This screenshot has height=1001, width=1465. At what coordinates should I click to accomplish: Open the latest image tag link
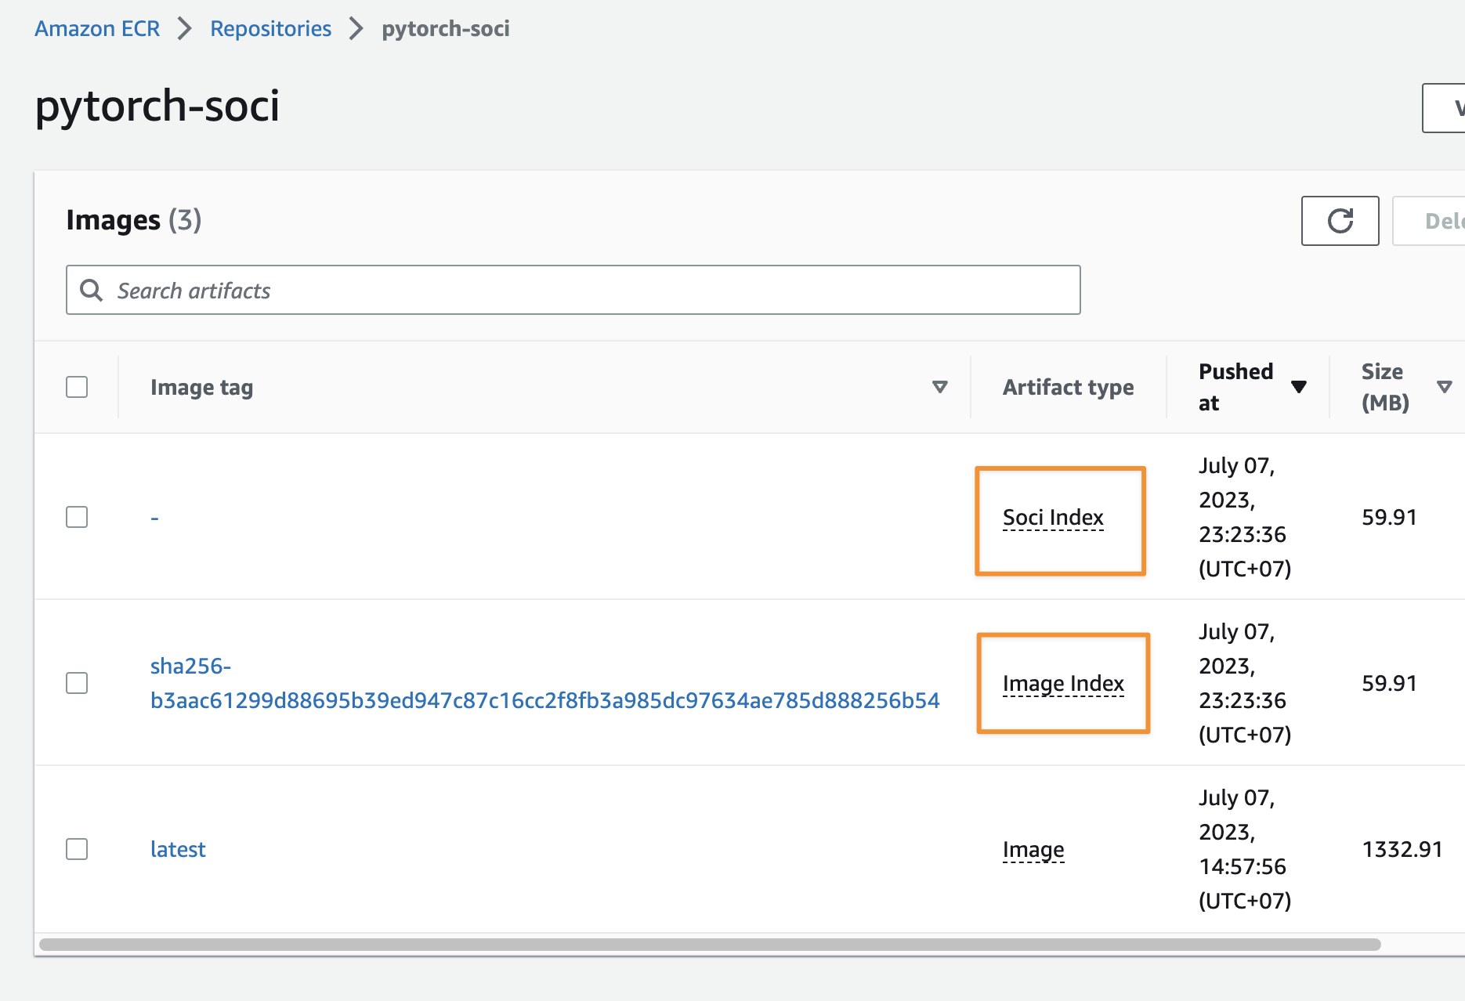[178, 849]
